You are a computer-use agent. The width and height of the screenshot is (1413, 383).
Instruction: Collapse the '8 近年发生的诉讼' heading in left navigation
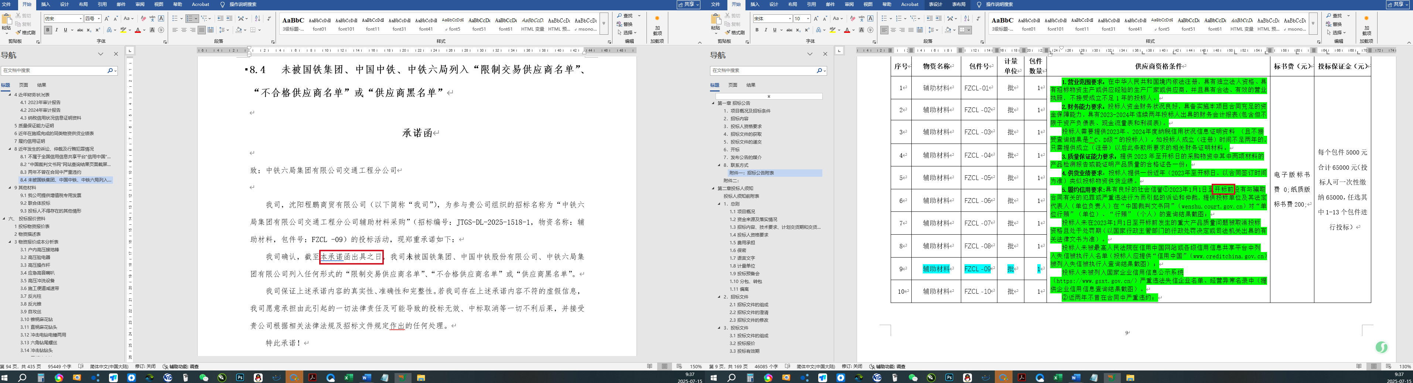tap(9, 149)
